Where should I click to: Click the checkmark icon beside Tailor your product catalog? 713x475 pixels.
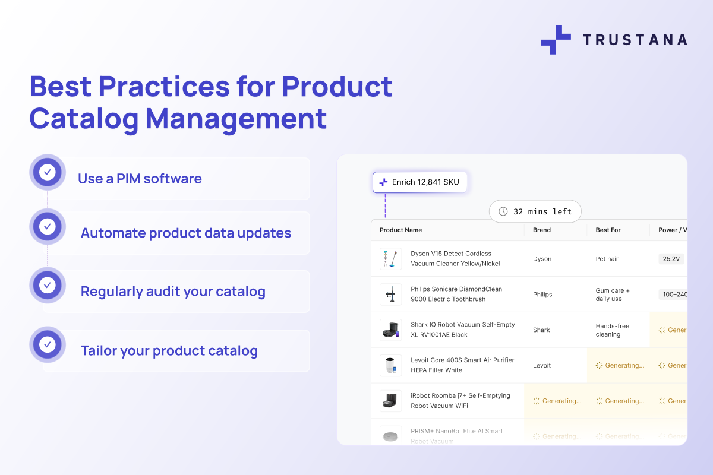pyautogui.click(x=48, y=344)
